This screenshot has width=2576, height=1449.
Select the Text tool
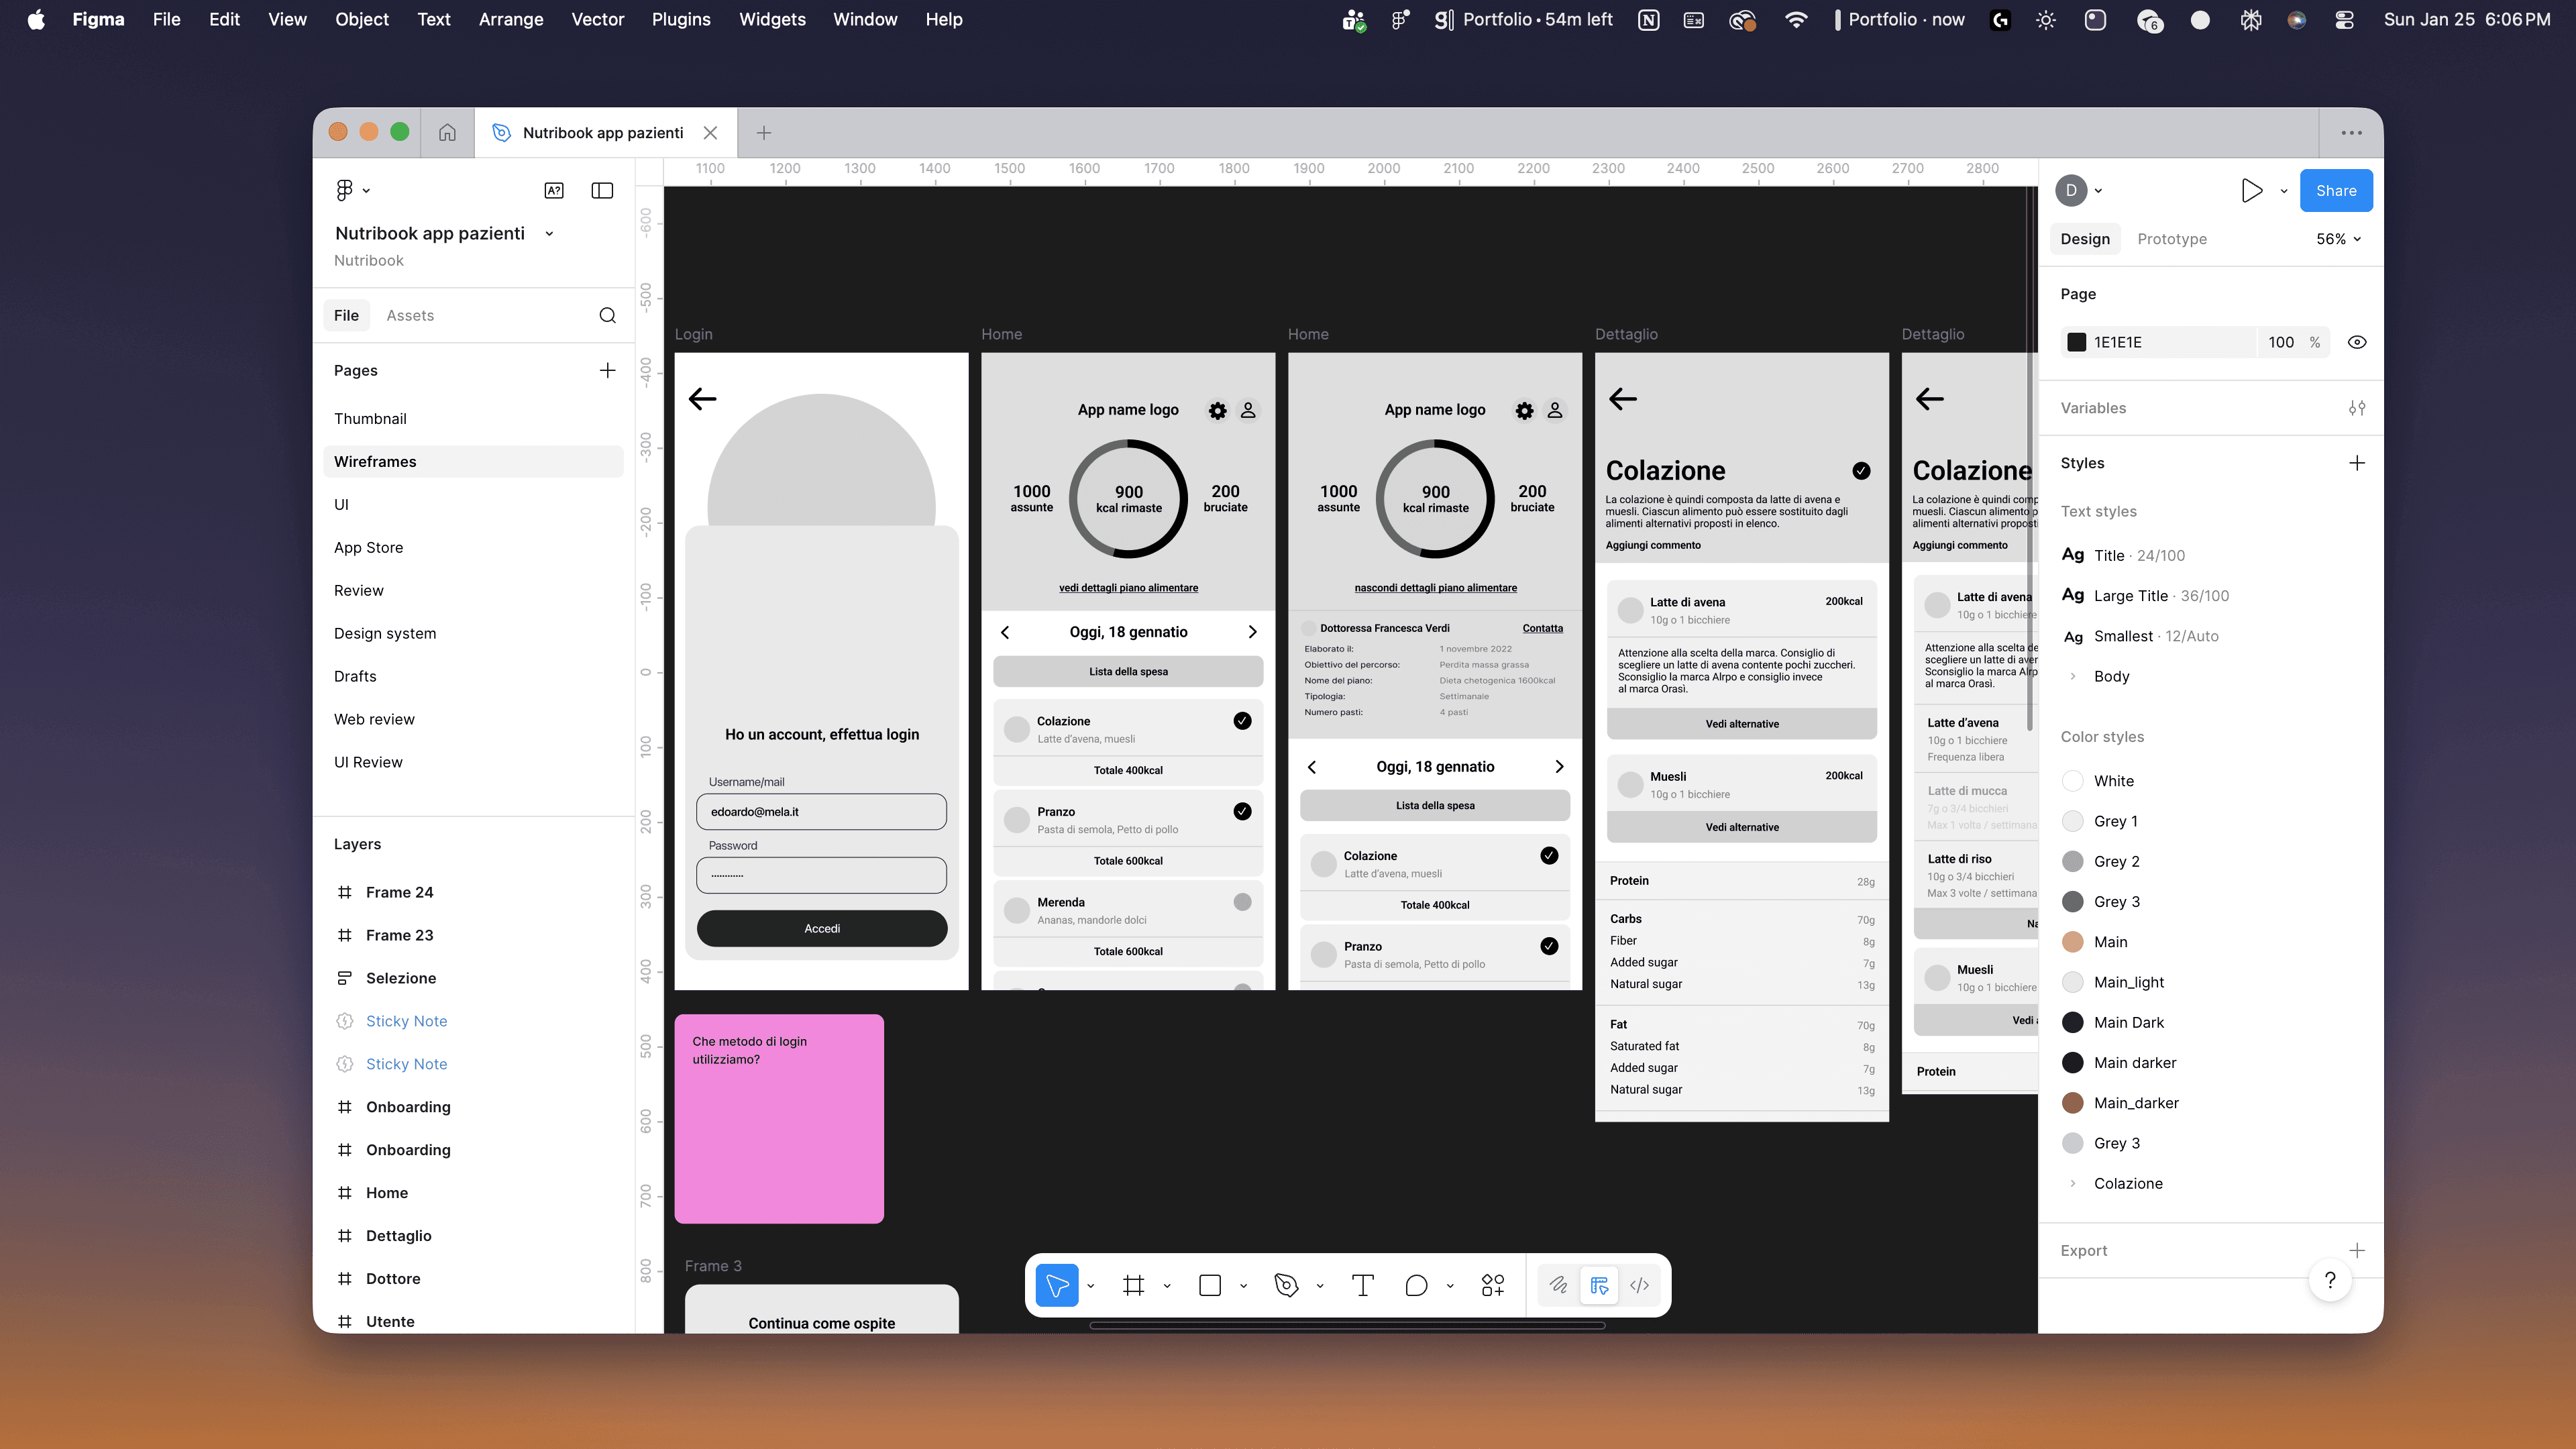(x=1362, y=1286)
